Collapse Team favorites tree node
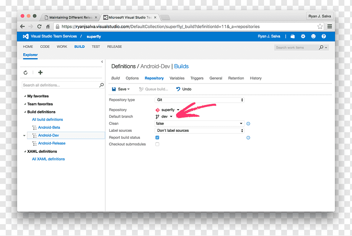The height and width of the screenshot is (236, 352). coord(25,104)
